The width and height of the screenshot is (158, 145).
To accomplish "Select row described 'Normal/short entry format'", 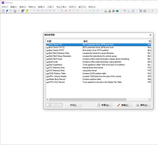I will (98, 68).
